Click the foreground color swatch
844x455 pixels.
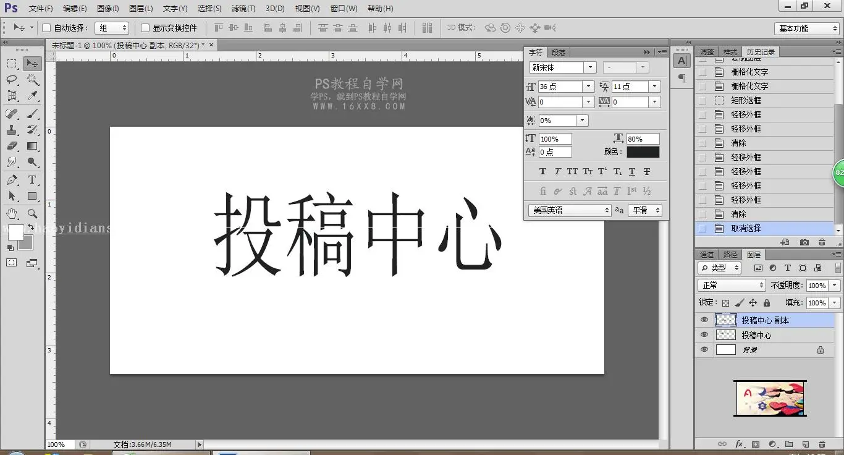pos(15,233)
